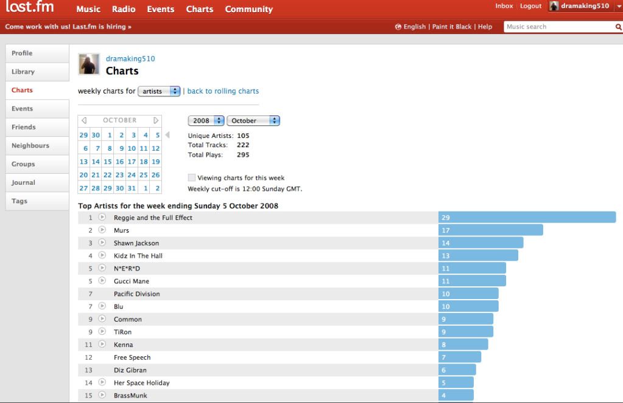Go to next month in calendar
623x403 pixels.
click(156, 120)
